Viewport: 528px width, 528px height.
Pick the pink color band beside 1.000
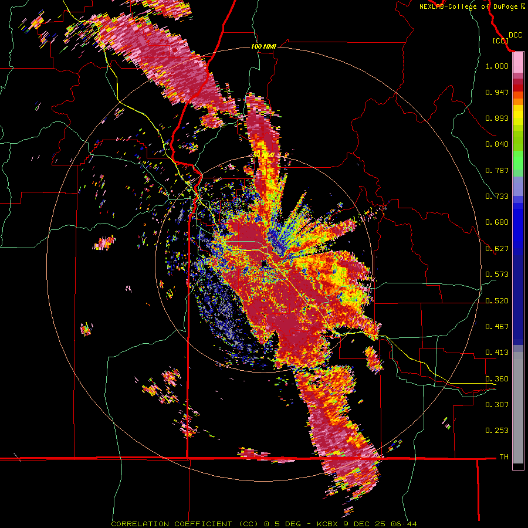[x=518, y=63]
